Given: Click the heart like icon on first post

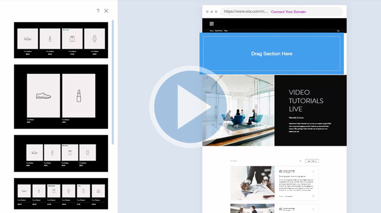Looking at the screenshot, I should 313,196.
